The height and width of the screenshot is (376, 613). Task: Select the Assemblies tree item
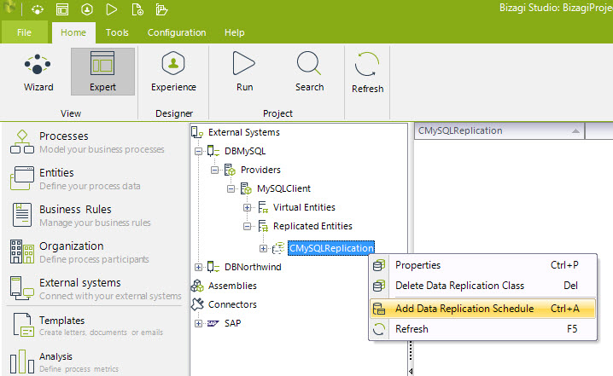coord(232,286)
